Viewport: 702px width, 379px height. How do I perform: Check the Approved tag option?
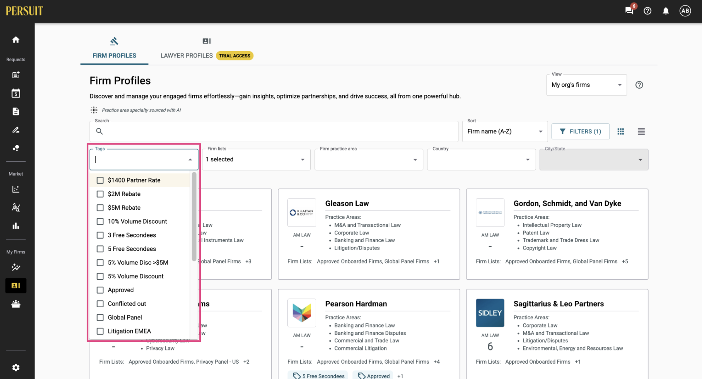[100, 290]
